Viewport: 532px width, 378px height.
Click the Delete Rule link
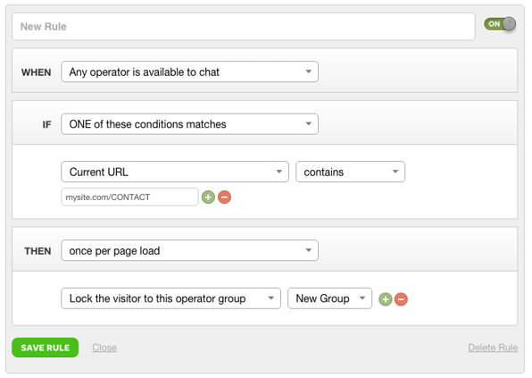pos(493,348)
